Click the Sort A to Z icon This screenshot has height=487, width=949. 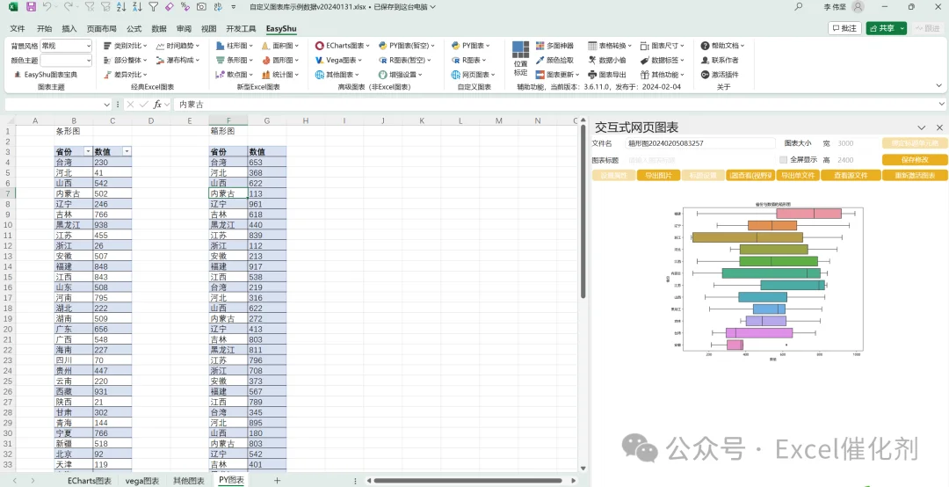coord(121,7)
